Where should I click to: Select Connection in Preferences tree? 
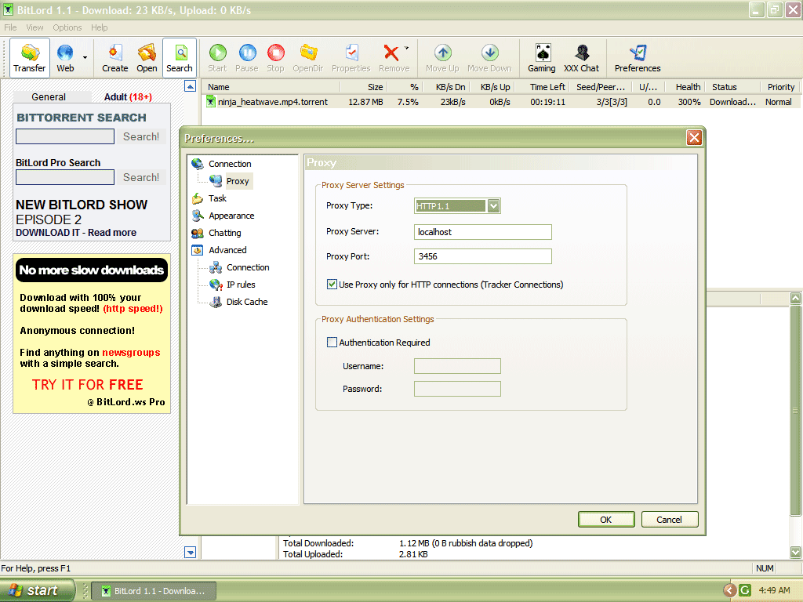(230, 164)
